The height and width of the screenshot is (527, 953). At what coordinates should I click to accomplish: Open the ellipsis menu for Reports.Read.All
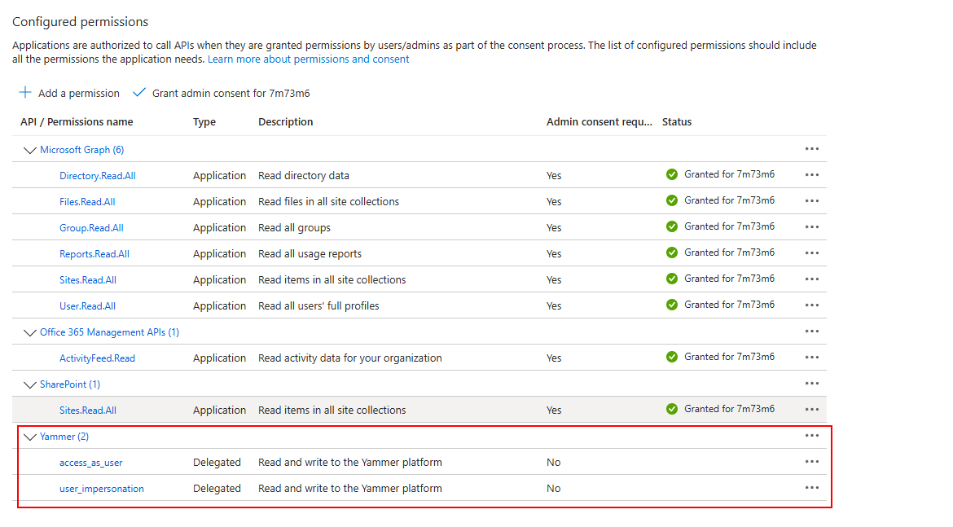811,253
